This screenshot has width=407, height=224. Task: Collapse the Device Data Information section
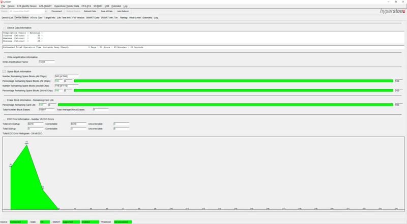(x=4, y=28)
